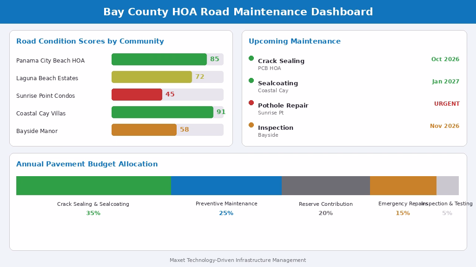The width and height of the screenshot is (476, 267).
Task: Select the Upcoming Maintenance heading
Action: 294,41
